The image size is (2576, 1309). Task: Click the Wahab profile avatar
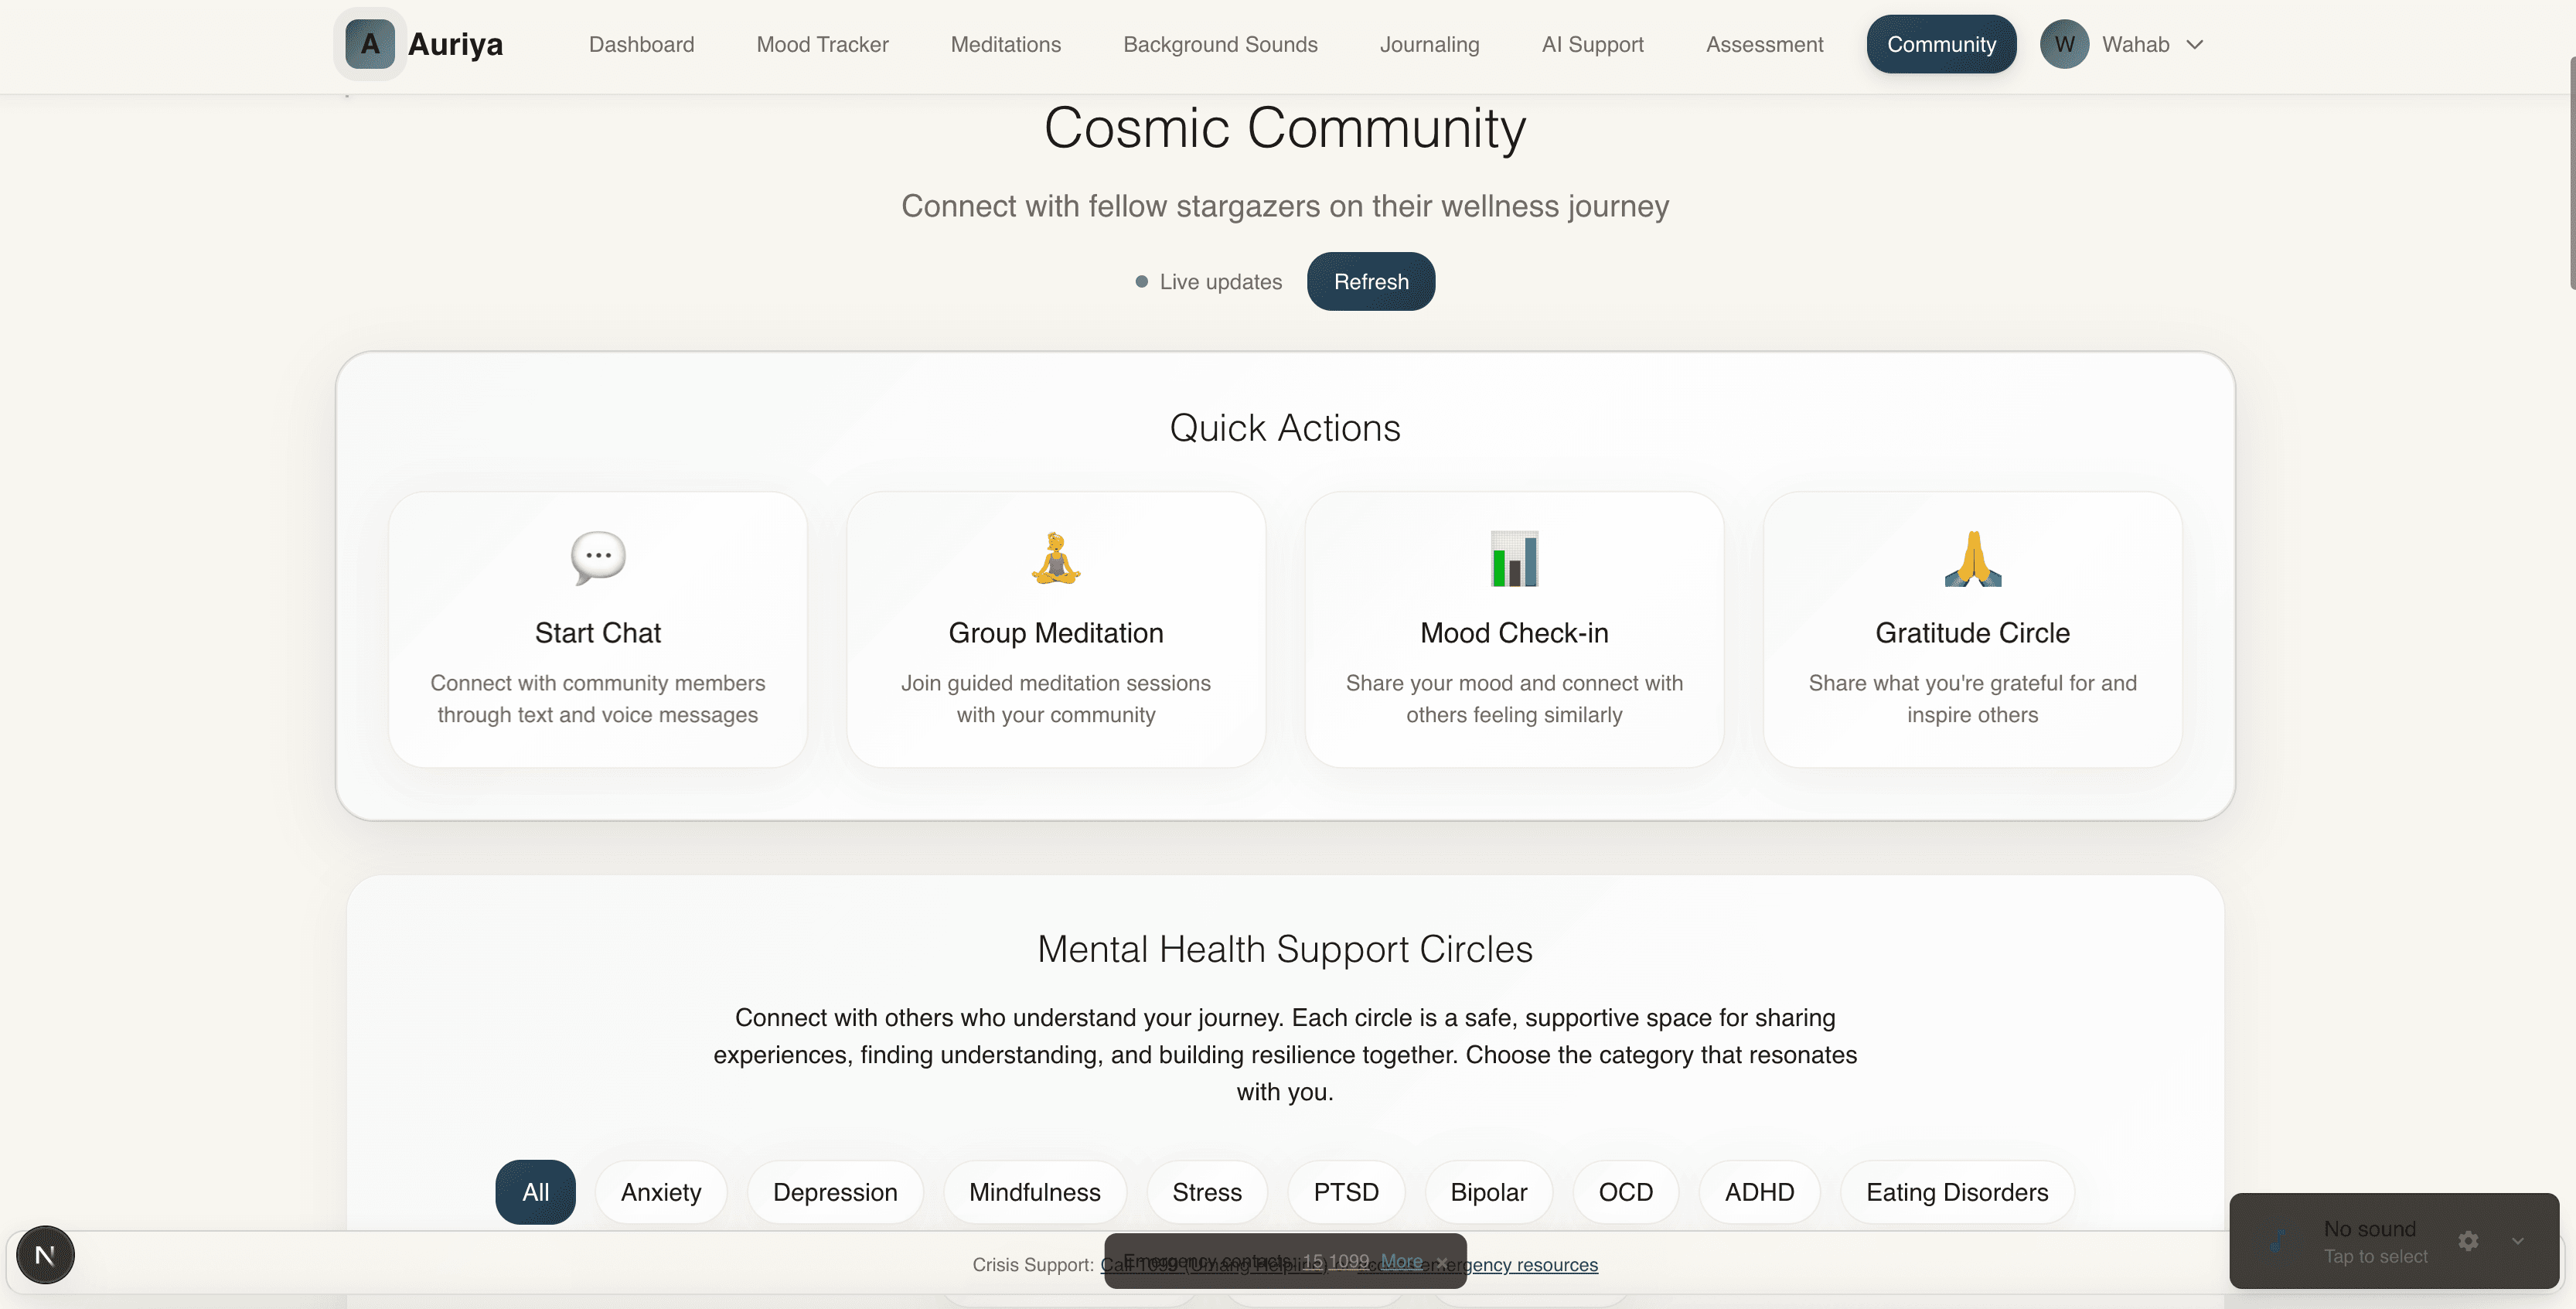pos(2064,44)
